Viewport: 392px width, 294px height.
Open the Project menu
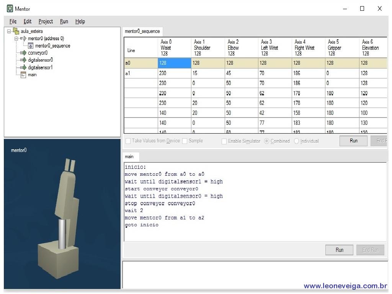[x=46, y=21]
